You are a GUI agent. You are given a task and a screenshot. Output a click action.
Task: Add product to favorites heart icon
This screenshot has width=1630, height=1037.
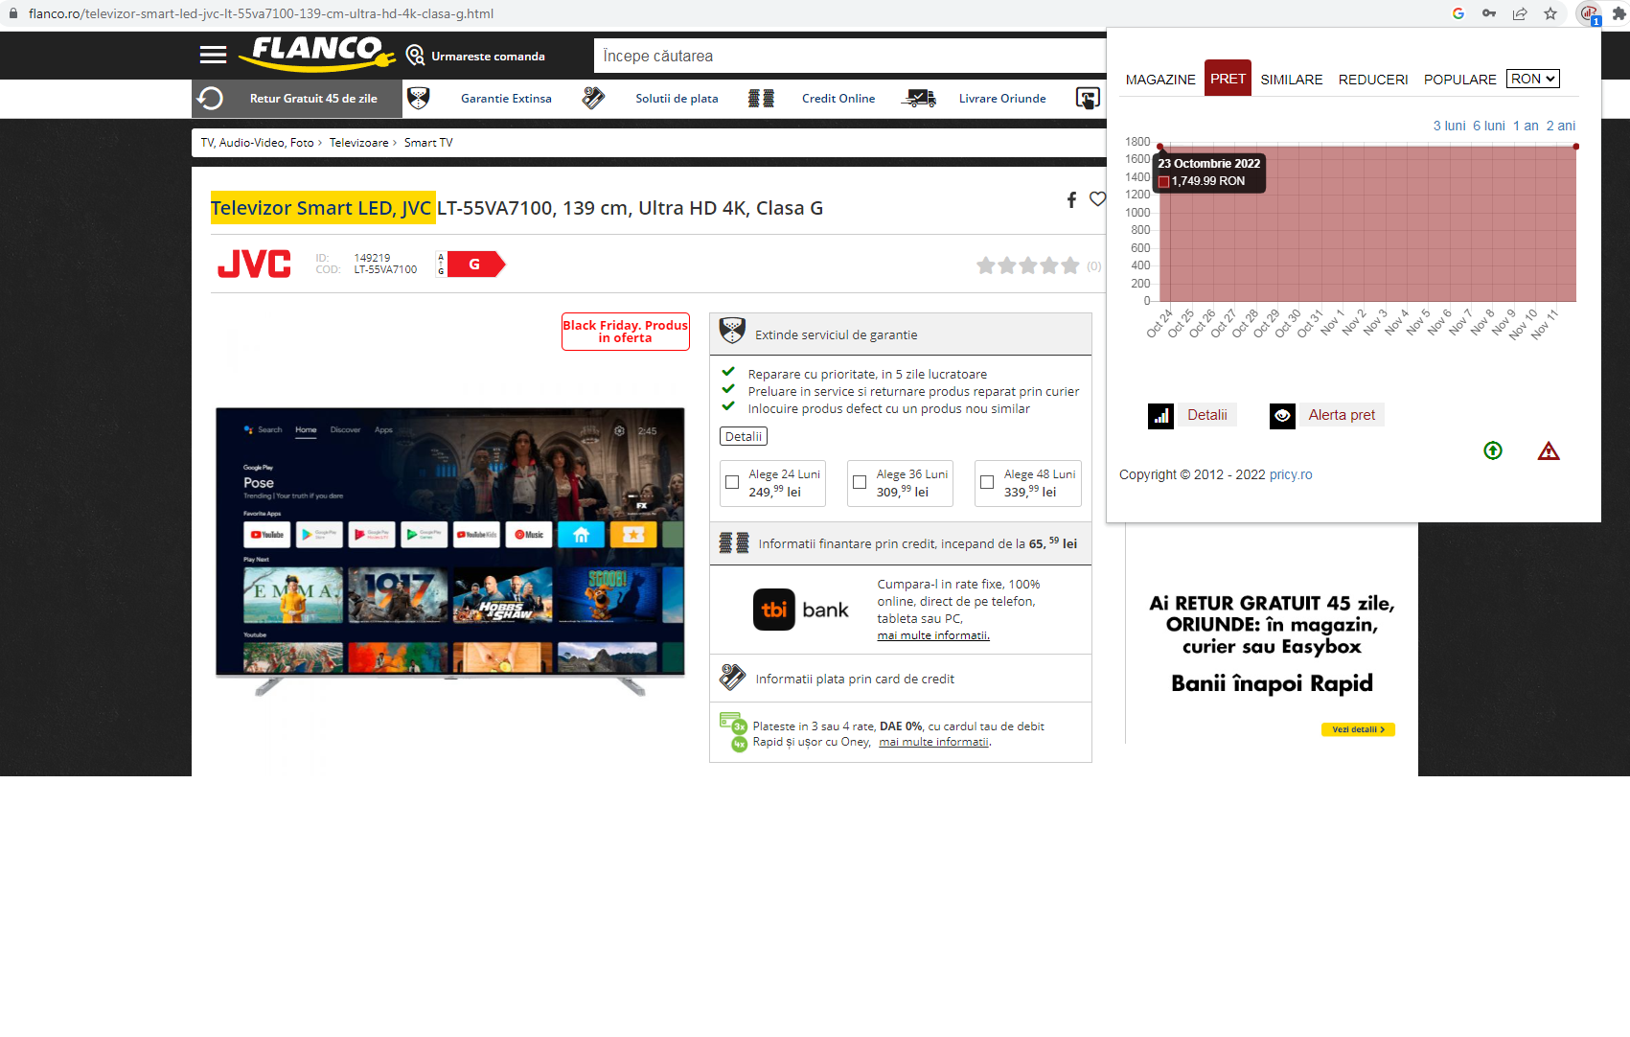click(1097, 199)
